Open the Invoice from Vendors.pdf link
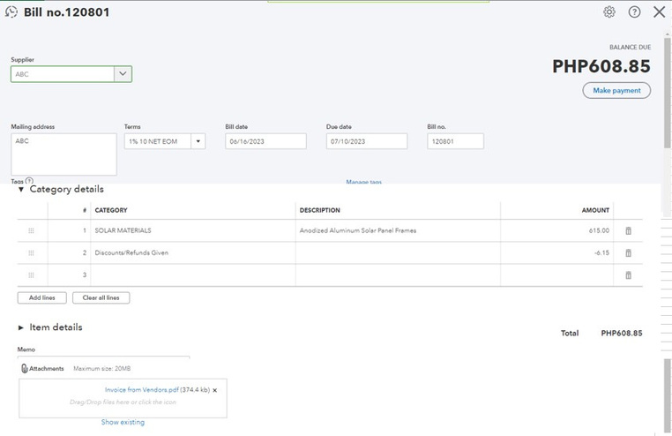 click(141, 390)
